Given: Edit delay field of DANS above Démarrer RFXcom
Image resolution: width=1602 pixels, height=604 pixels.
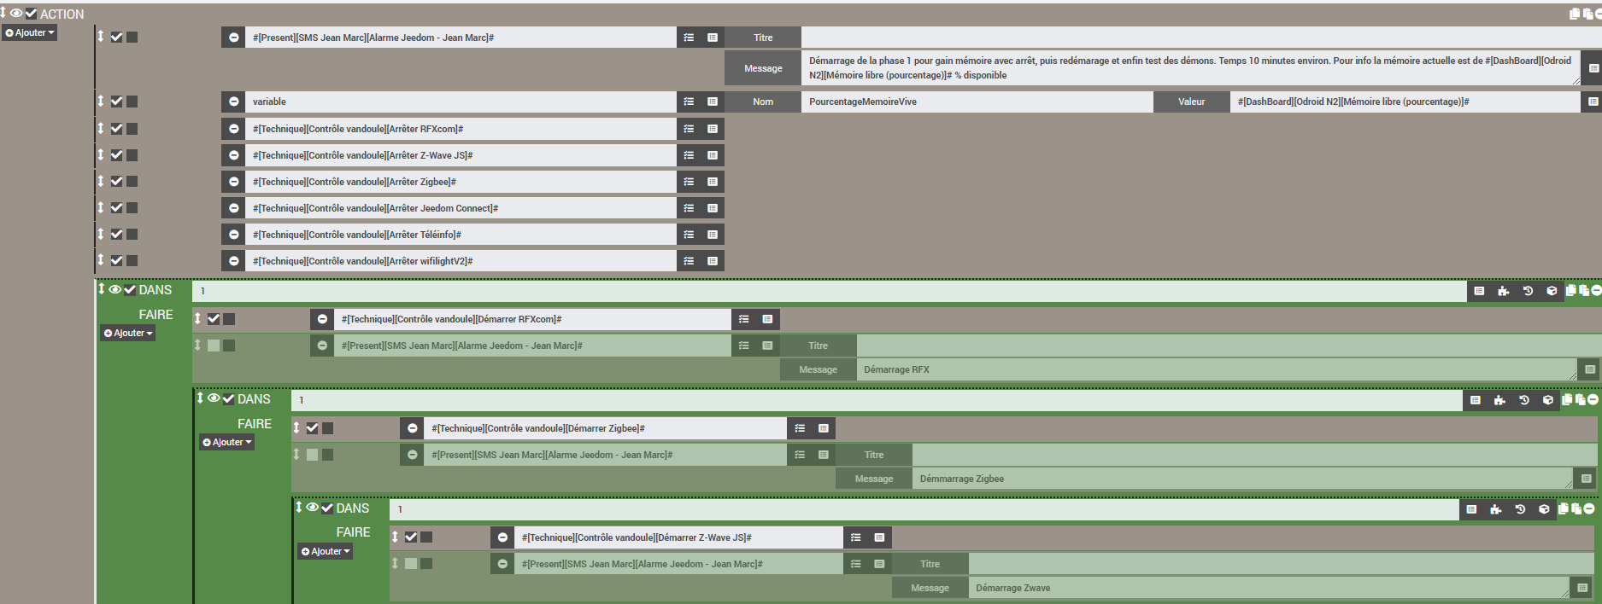Looking at the screenshot, I should pos(830,291).
